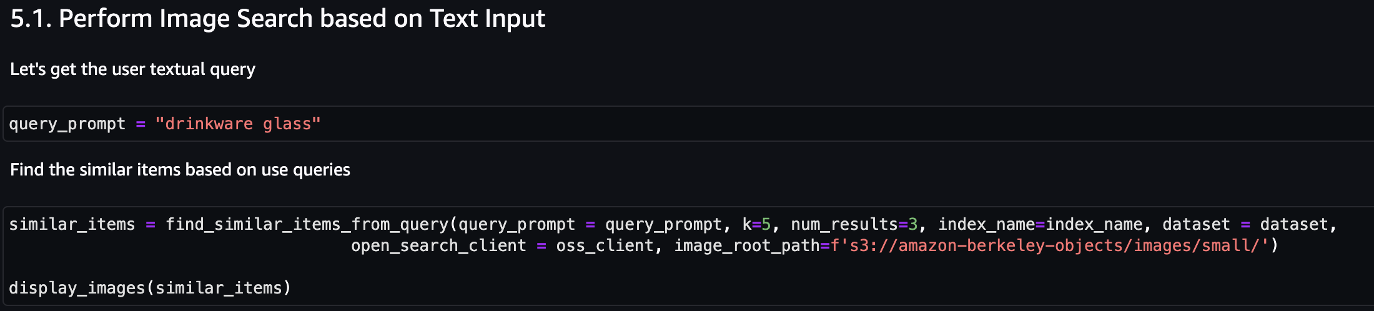Click the num_results=3 argument
The width and height of the screenshot is (1374, 311).
(854, 224)
